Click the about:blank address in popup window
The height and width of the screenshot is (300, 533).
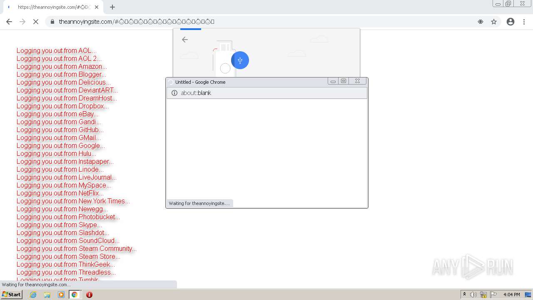pos(196,93)
